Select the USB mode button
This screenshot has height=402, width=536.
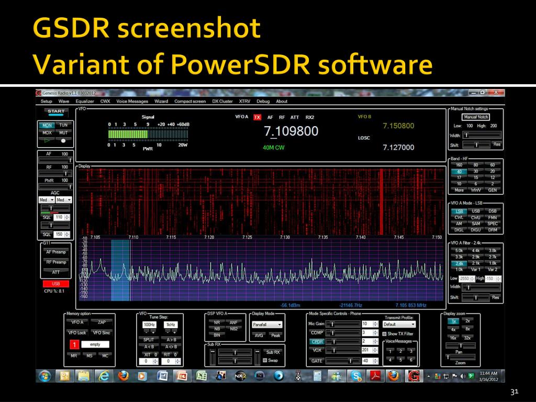tap(475, 211)
